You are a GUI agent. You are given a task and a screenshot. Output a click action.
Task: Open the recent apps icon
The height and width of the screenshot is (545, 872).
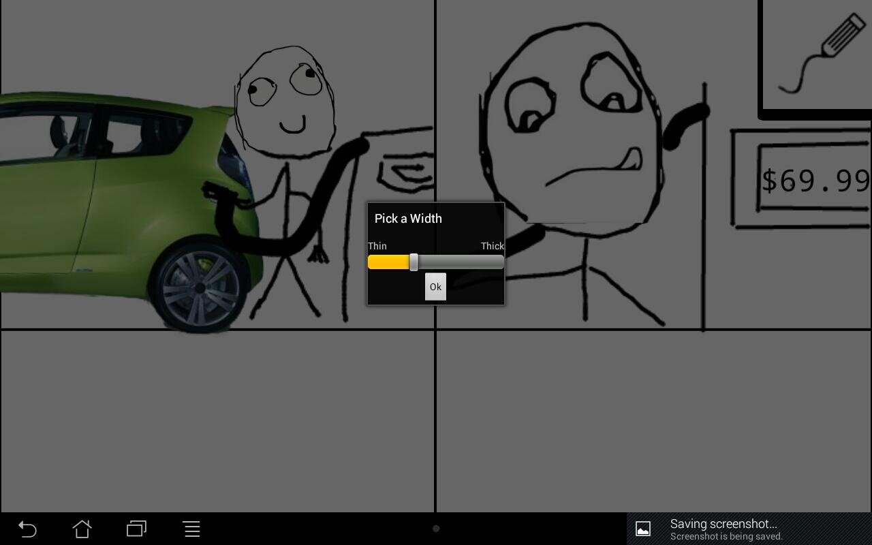(x=136, y=529)
